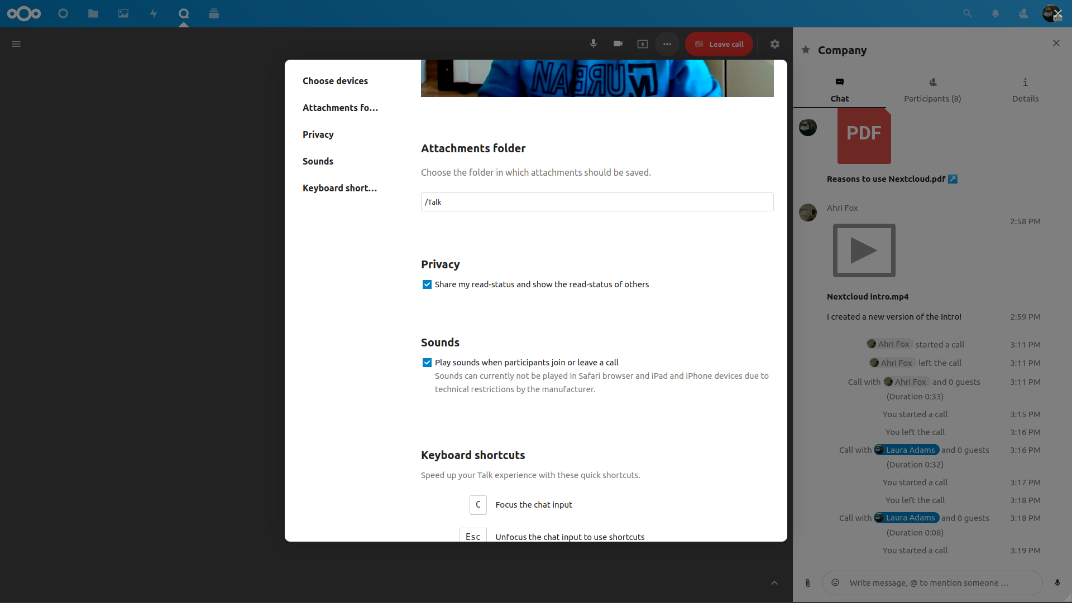Select Details tab in Company panel
Image resolution: width=1072 pixels, height=603 pixels.
coord(1026,88)
